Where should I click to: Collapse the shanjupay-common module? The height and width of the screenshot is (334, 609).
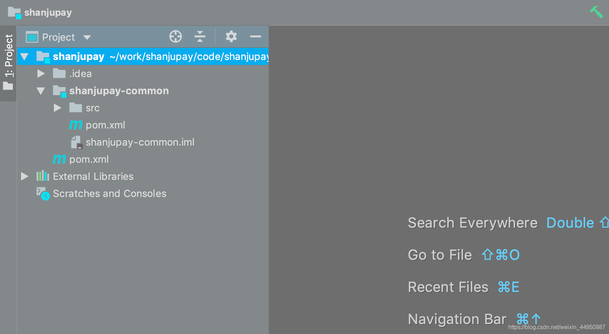coord(41,91)
